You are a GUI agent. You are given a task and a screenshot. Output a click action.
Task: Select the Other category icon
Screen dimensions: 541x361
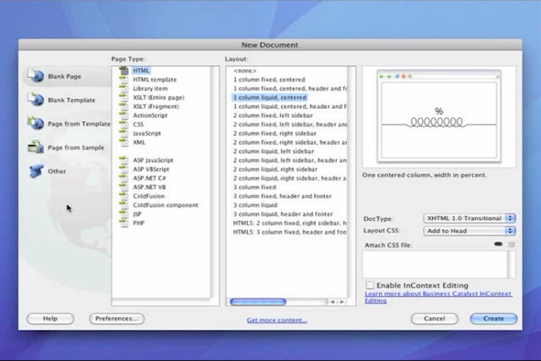pyautogui.click(x=35, y=171)
